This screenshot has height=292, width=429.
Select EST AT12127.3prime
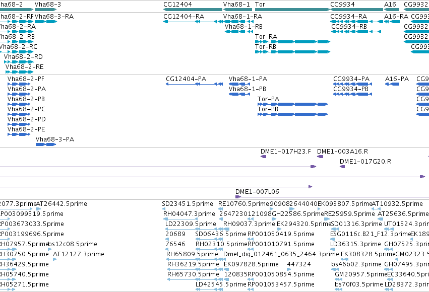click(x=79, y=255)
